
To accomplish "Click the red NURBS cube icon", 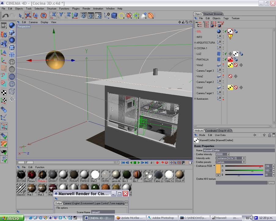I will coord(129,16).
